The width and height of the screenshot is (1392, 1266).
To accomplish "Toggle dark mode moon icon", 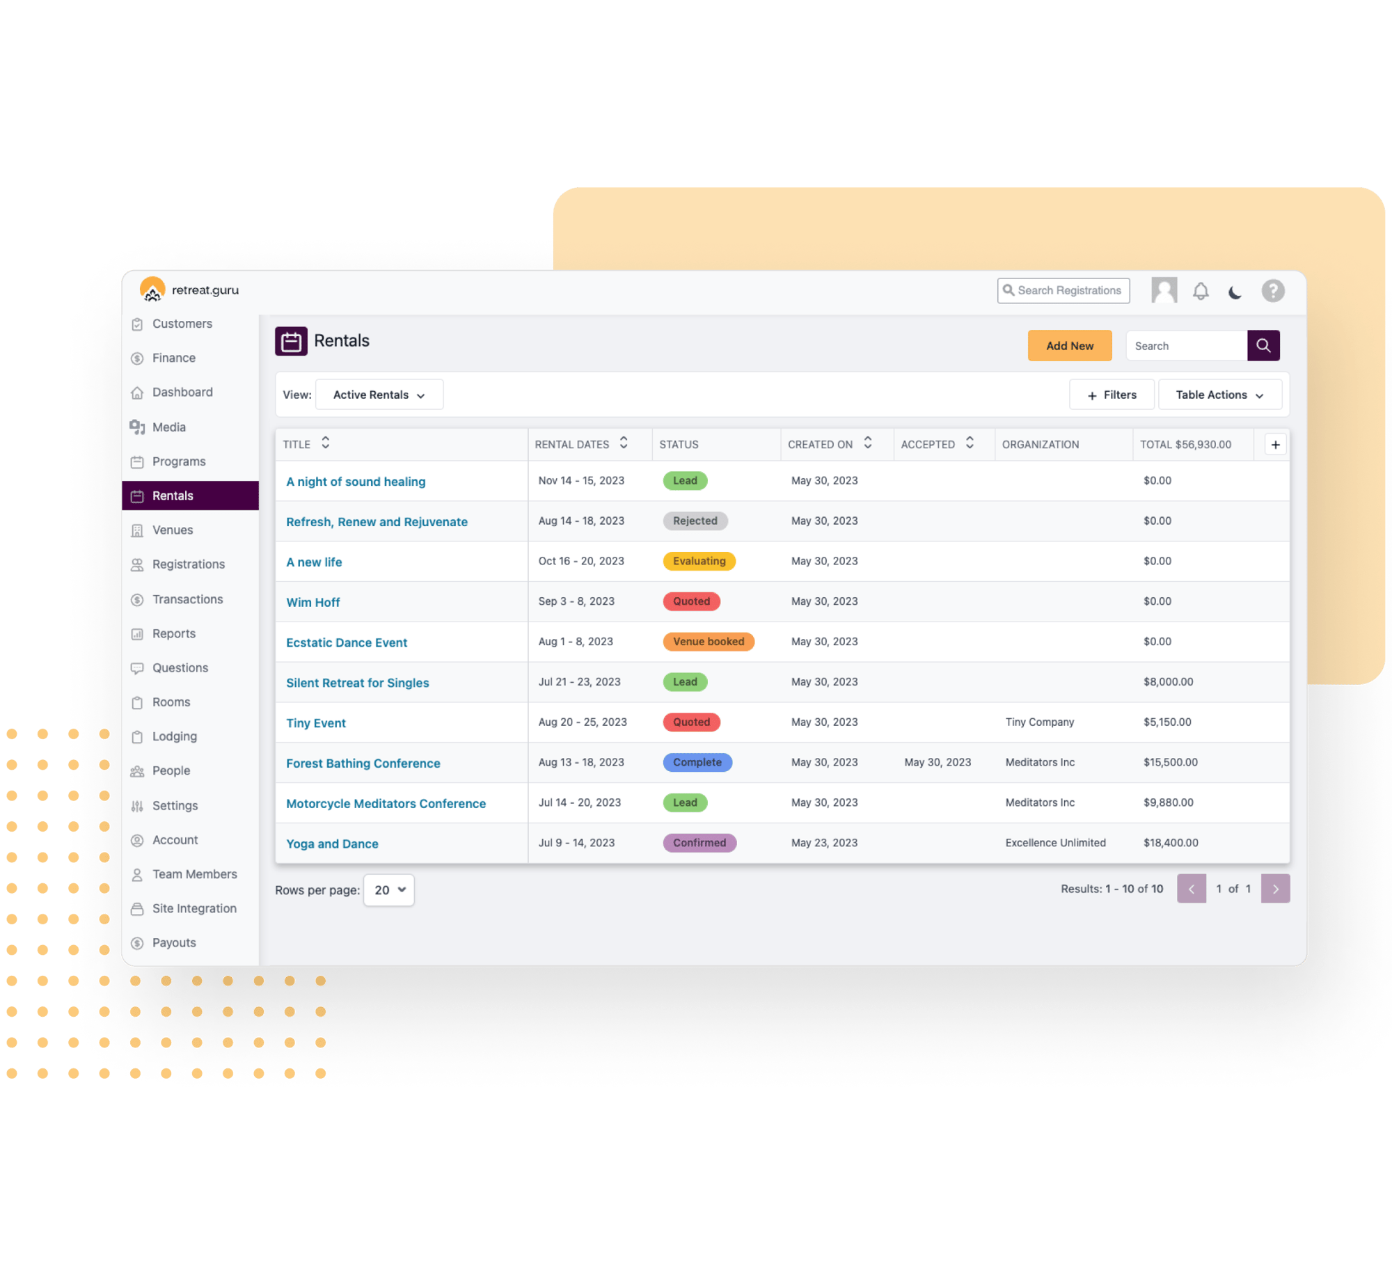I will 1242,291.
